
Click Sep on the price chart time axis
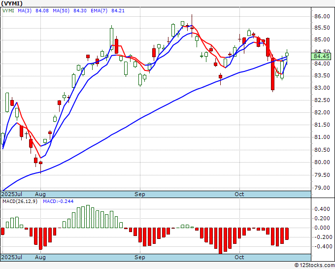[140, 194]
